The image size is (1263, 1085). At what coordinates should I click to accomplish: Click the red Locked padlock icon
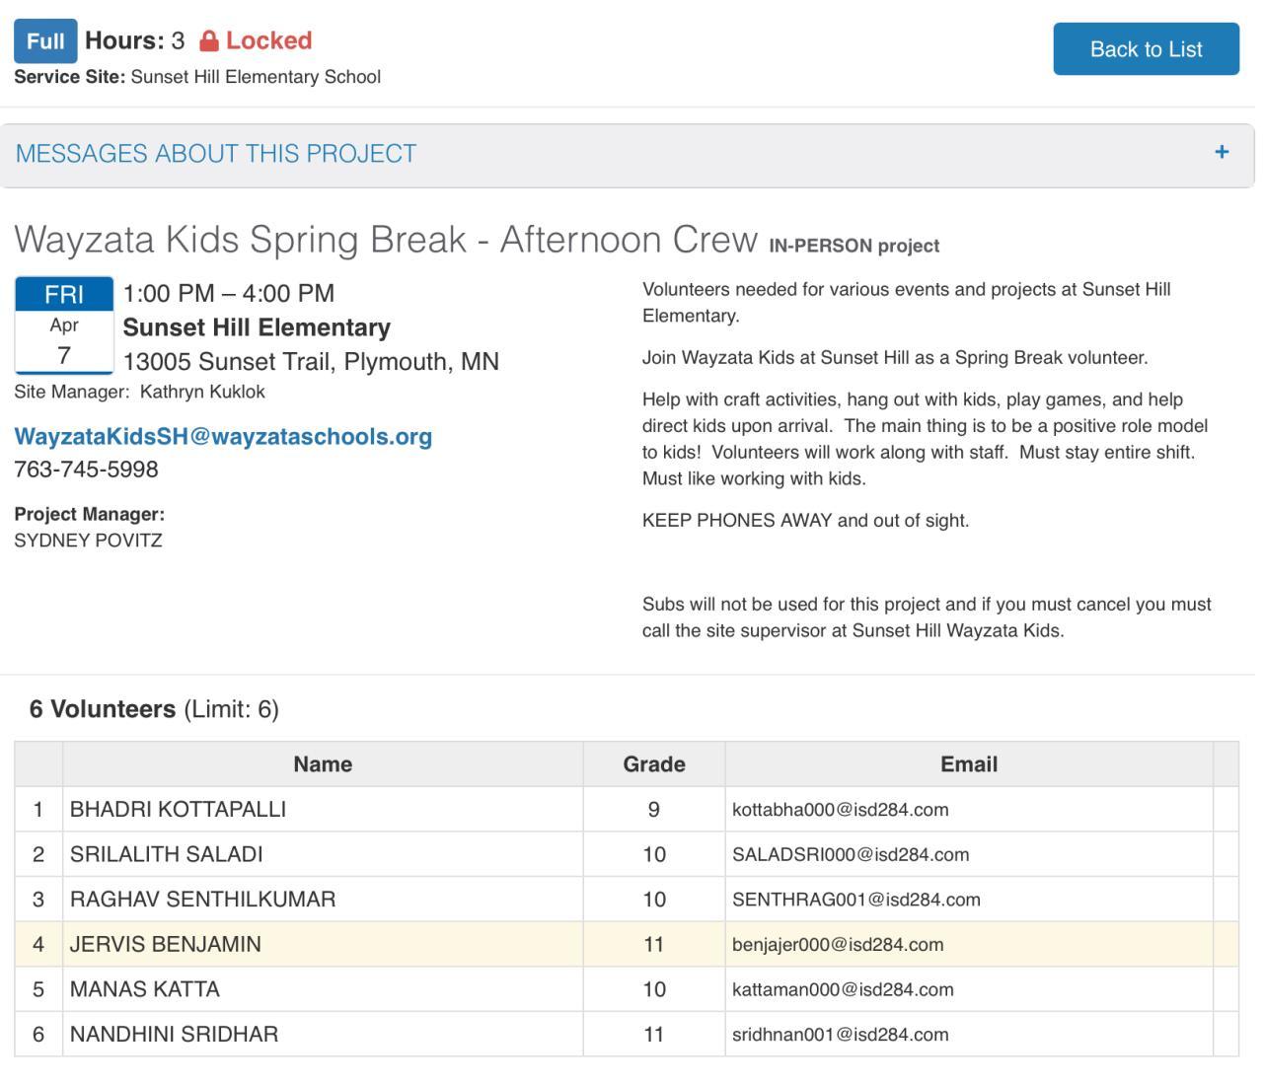(x=208, y=41)
